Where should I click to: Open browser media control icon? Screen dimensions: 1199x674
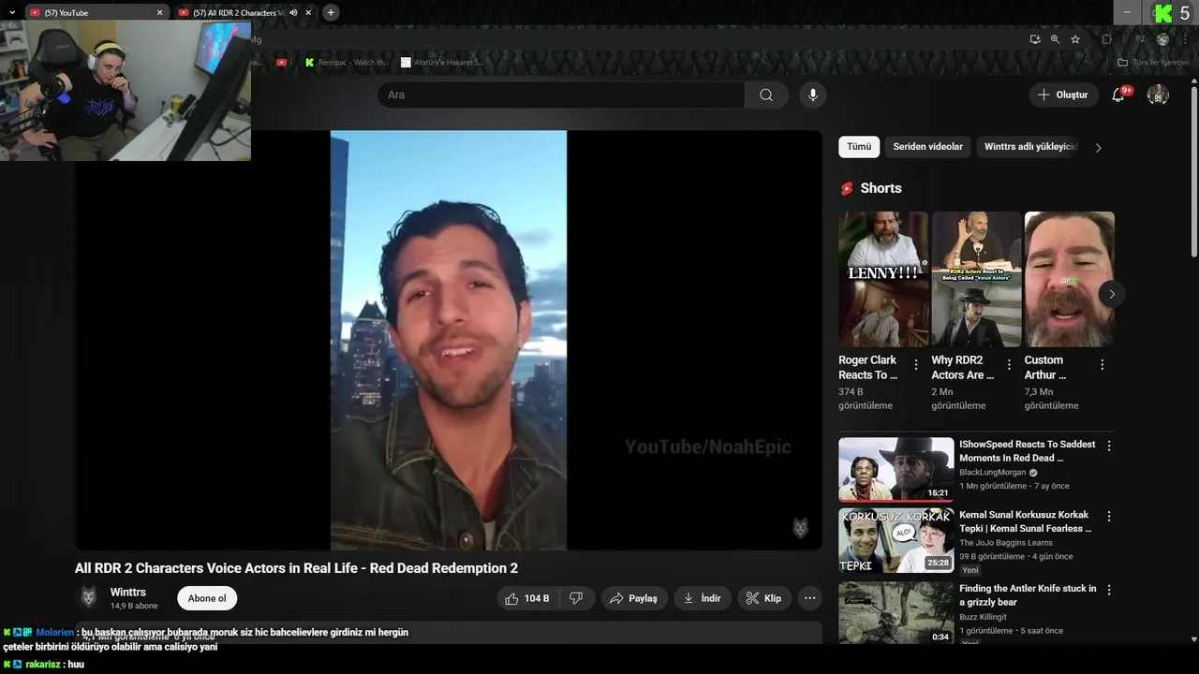click(1140, 39)
